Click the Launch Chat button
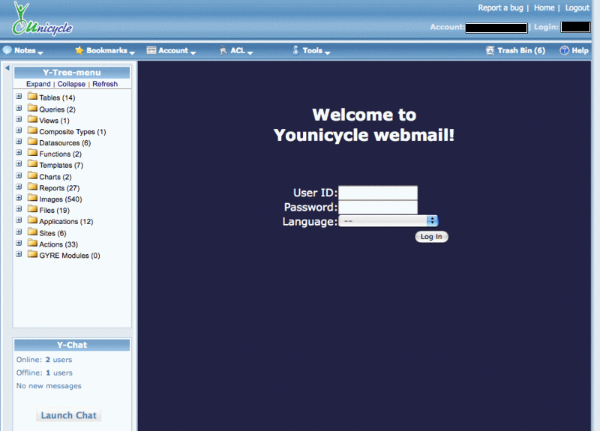600x431 pixels. (68, 415)
